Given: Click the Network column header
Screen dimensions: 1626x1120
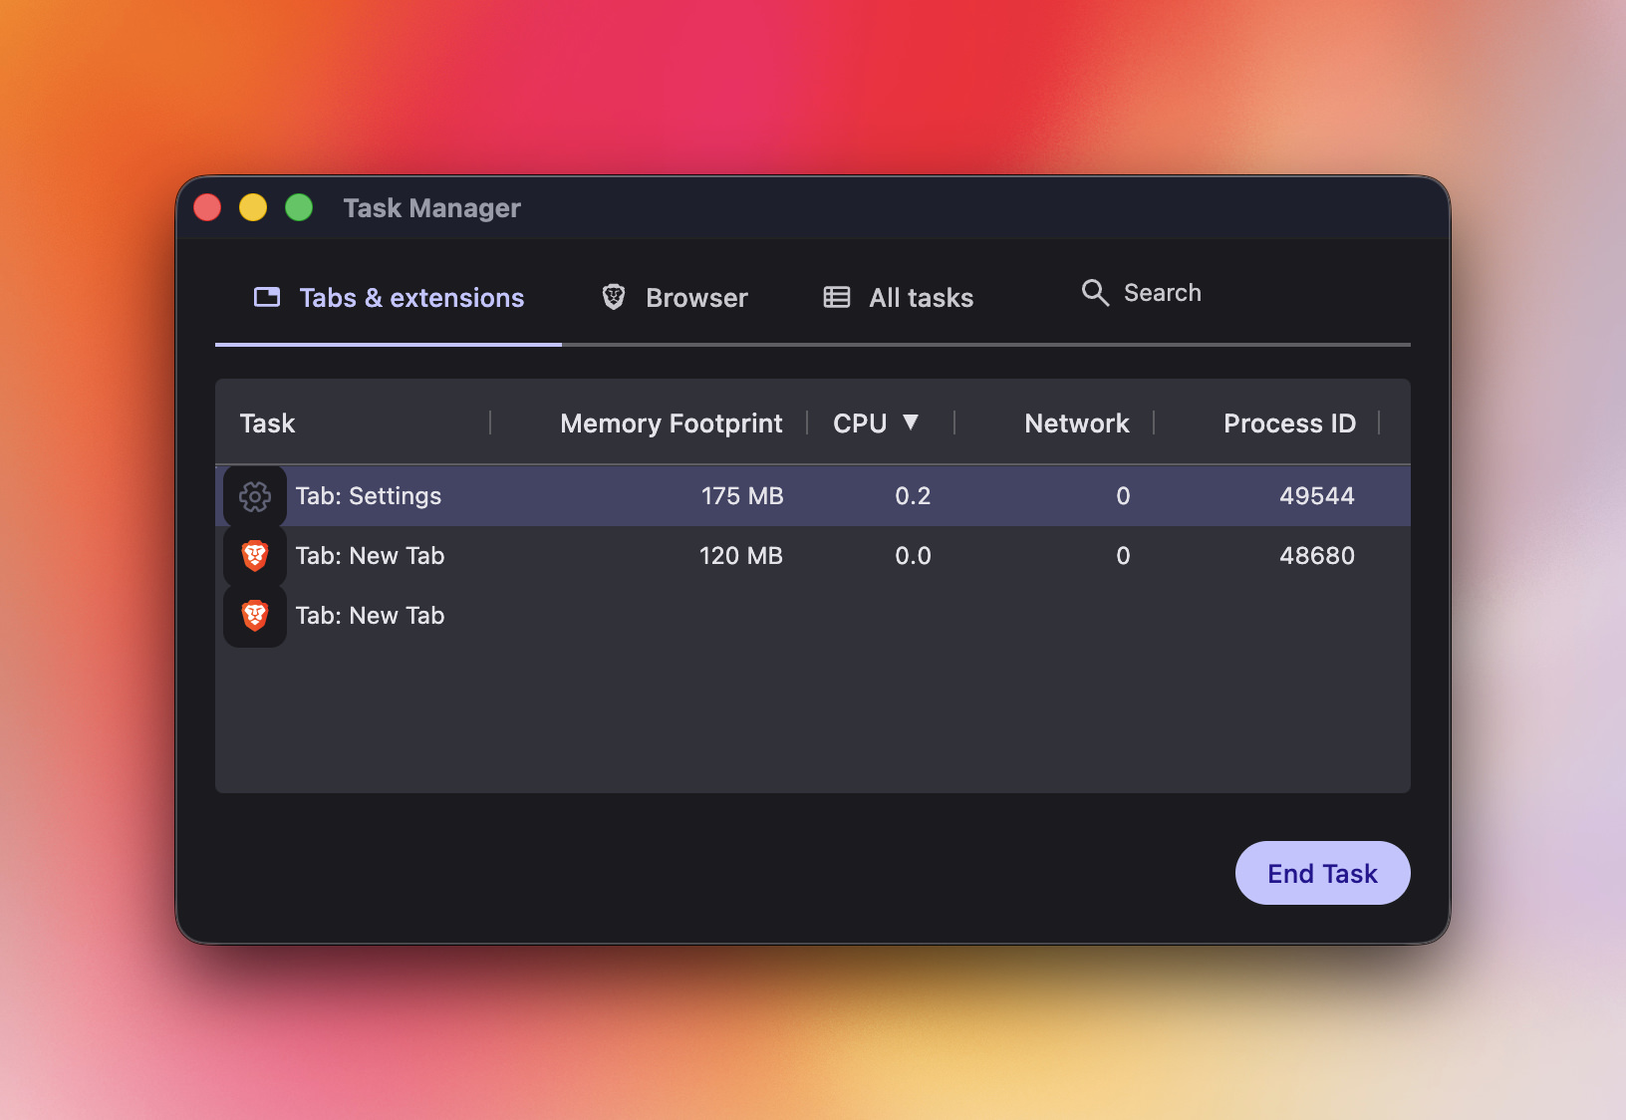Looking at the screenshot, I should tap(1076, 422).
